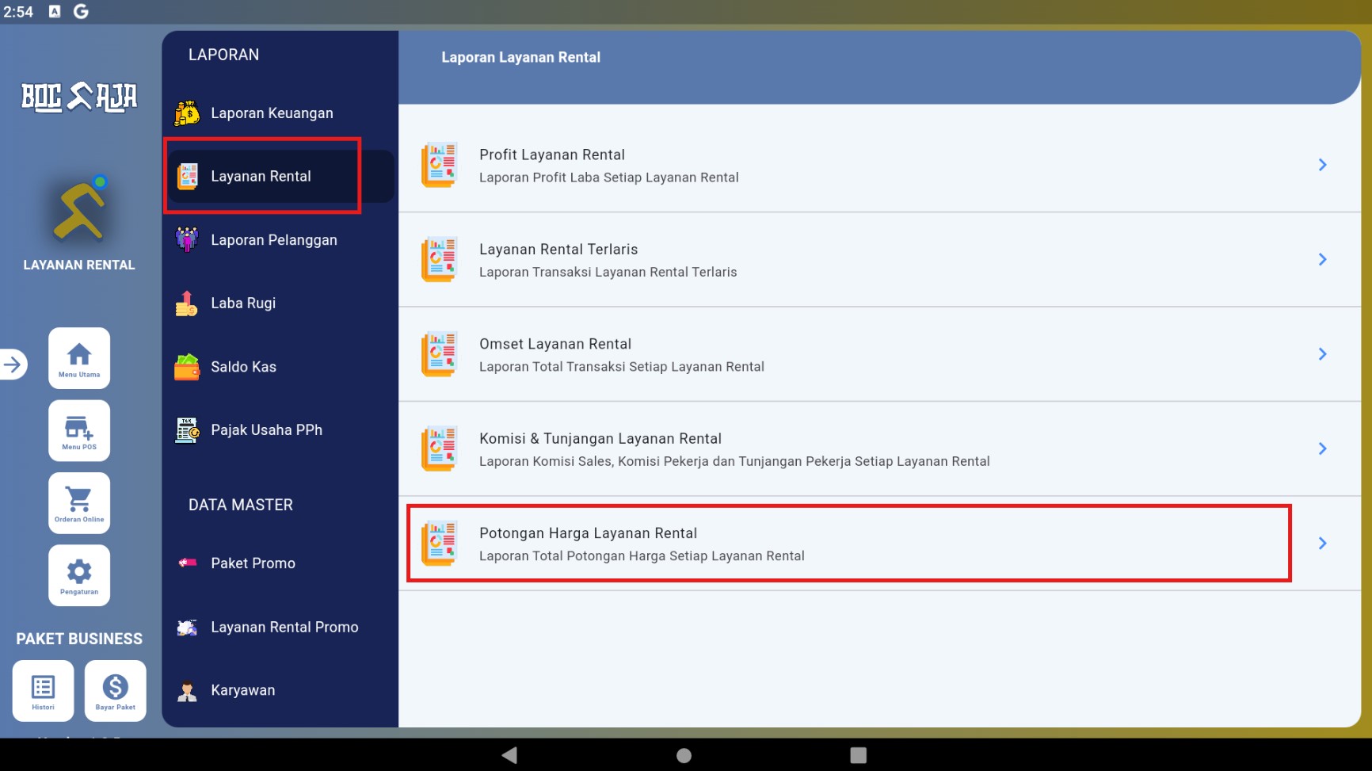Click the Laporan Layanan Rental header title
1372x771 pixels.
(x=521, y=57)
